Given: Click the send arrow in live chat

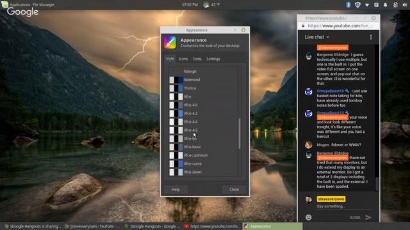Looking at the screenshot, I should click(368, 217).
